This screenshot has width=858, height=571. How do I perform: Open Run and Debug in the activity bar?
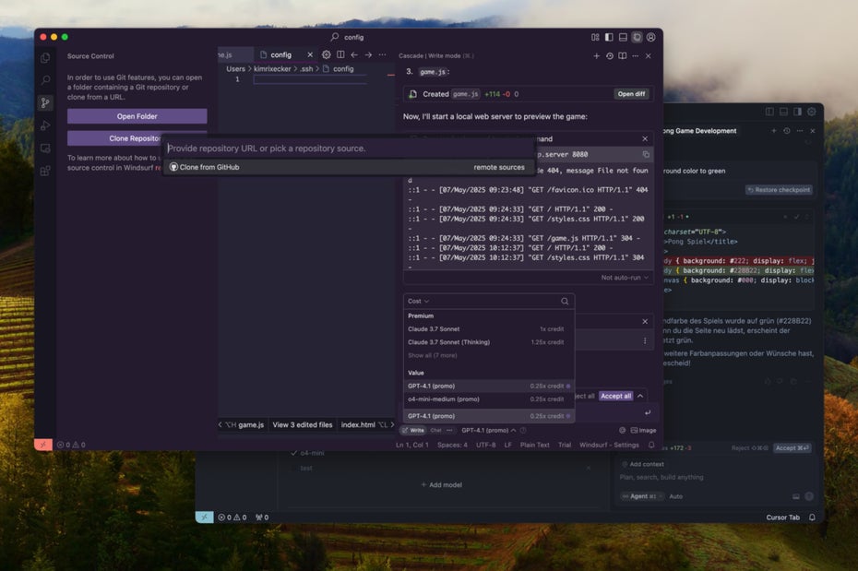coord(45,125)
